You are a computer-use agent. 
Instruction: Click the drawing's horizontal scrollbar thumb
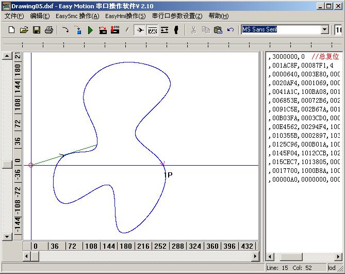click(35, 256)
